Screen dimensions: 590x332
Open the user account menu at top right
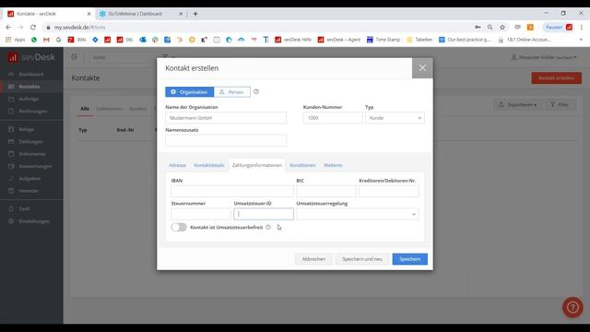pos(544,57)
